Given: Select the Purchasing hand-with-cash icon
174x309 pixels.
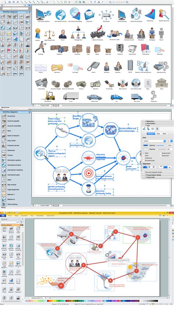Looking at the screenshot, I should (109, 84).
